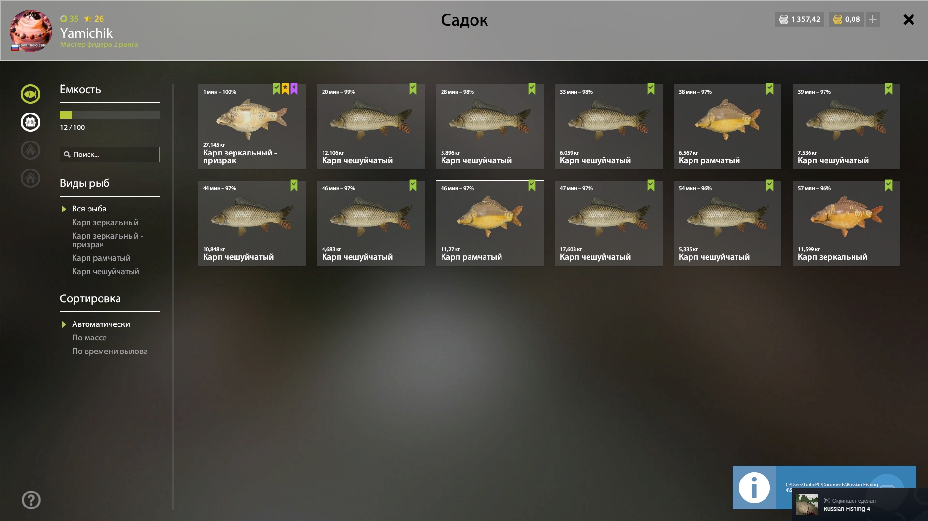This screenshot has width=928, height=521.
Task: Select the 17,603 kg Карп чешуйчатый card
Action: (x=609, y=223)
